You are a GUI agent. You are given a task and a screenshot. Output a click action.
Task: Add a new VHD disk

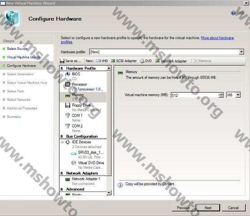tap(102, 61)
